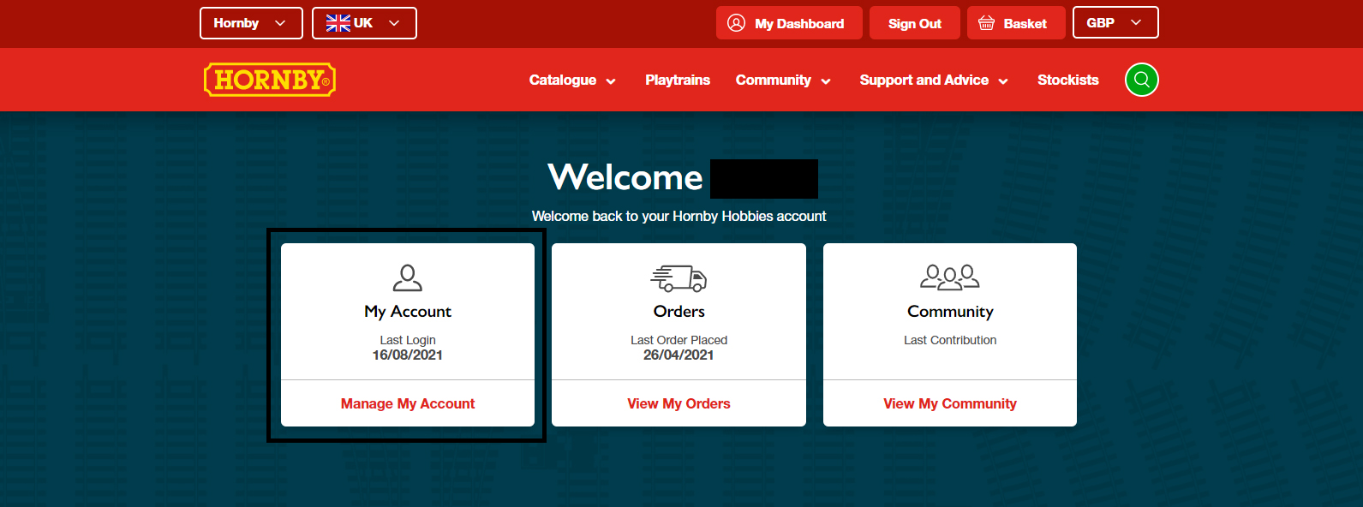Click the Community card title
This screenshot has height=507, width=1363.
950,312
